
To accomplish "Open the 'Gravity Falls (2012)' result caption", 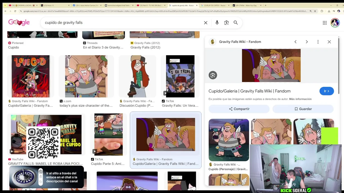I will point(145,47).
